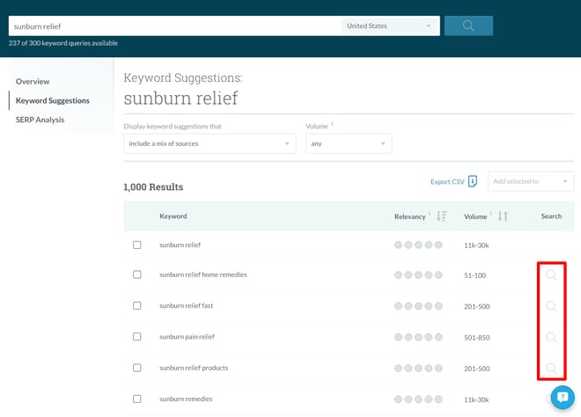Sort by Relevancy using sort icon
Viewport: 581px width, 417px height.
tap(441, 216)
